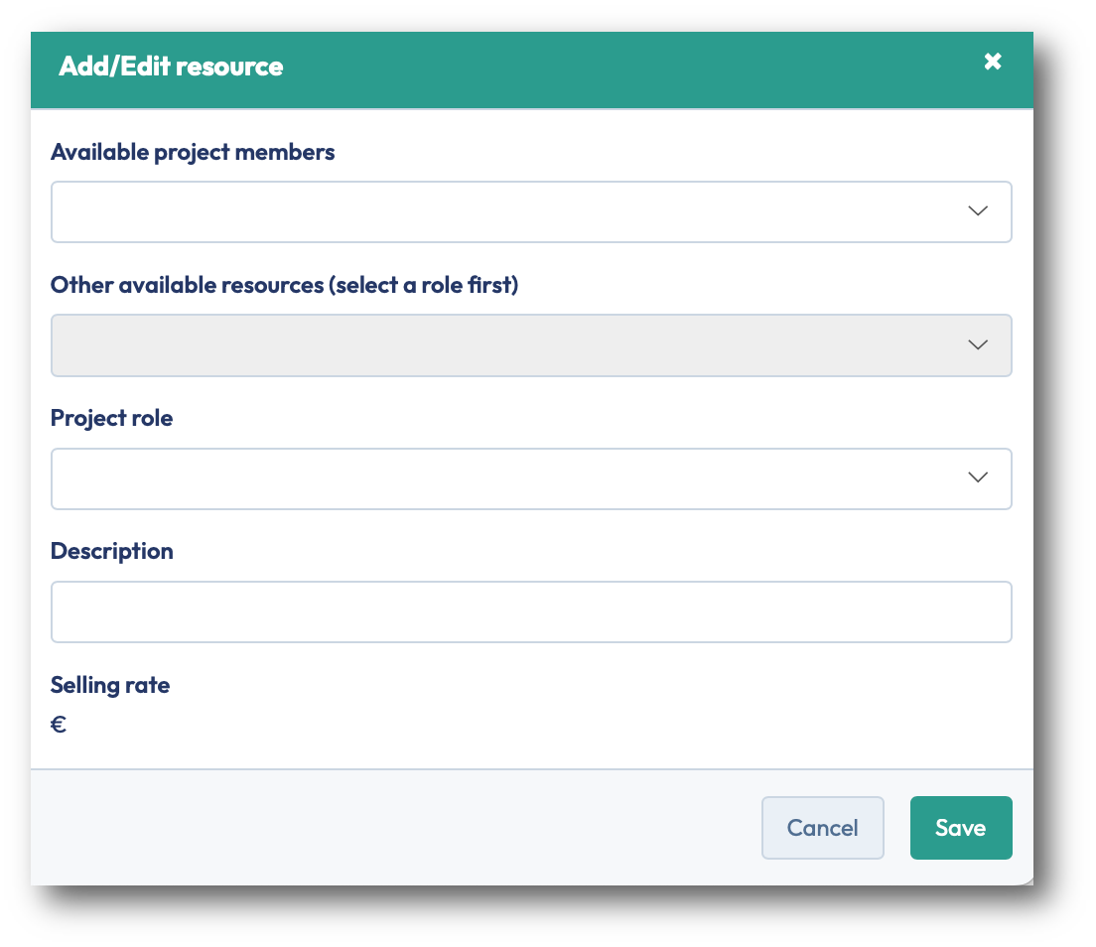Viewport: 1096px width, 947px height.
Task: Click the Description label
Action: tap(111, 552)
